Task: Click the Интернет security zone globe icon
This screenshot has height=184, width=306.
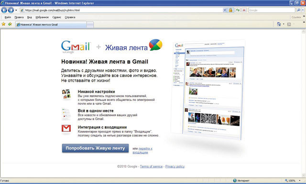Action: pyautogui.click(x=235, y=181)
